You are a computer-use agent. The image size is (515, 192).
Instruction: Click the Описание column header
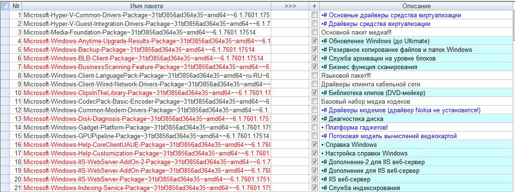[417, 6]
